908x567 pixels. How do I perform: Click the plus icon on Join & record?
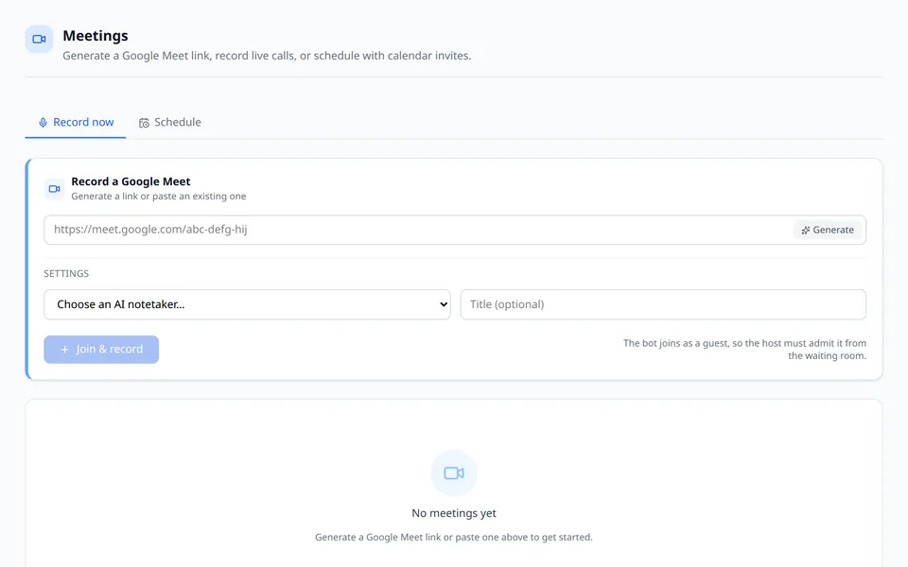65,350
